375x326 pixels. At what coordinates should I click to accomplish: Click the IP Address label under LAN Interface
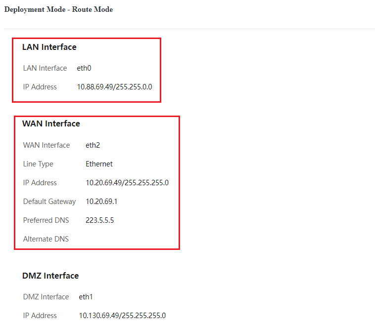pyautogui.click(x=40, y=87)
